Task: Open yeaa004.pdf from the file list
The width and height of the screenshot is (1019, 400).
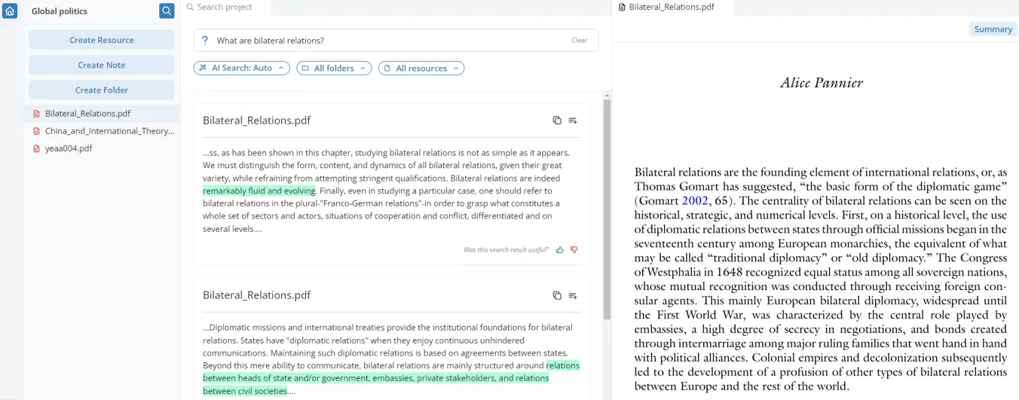Action: (68, 148)
